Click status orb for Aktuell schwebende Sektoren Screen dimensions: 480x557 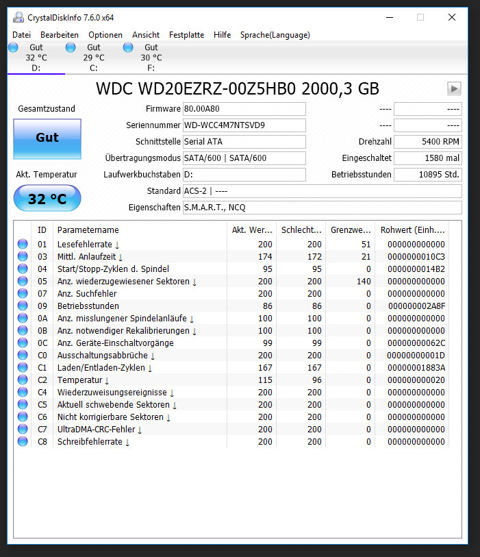23,404
